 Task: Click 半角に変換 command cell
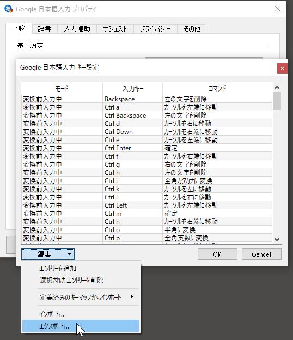(217, 229)
